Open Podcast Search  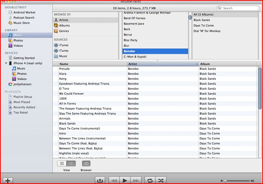tap(21, 17)
